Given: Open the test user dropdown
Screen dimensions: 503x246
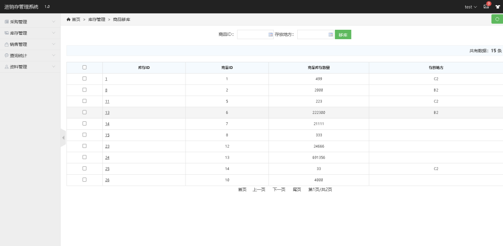Looking at the screenshot, I should tap(470, 7).
